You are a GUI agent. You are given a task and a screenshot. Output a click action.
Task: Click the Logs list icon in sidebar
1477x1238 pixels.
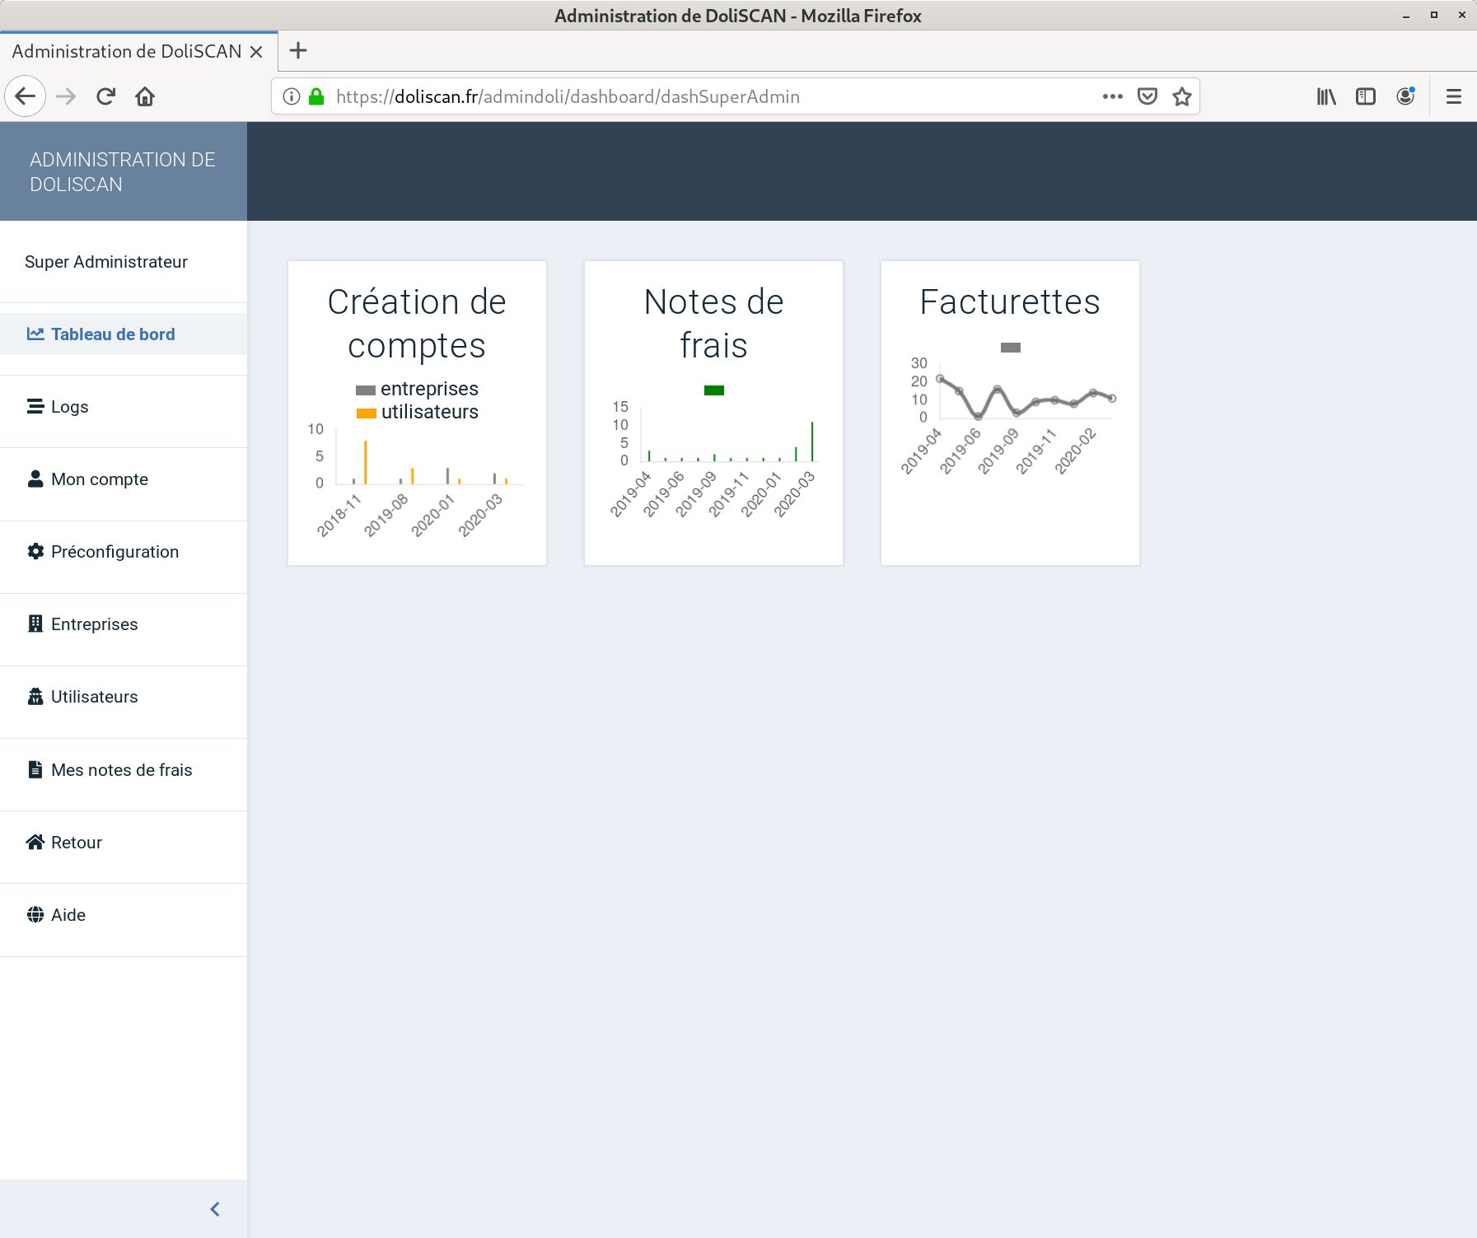(x=35, y=407)
